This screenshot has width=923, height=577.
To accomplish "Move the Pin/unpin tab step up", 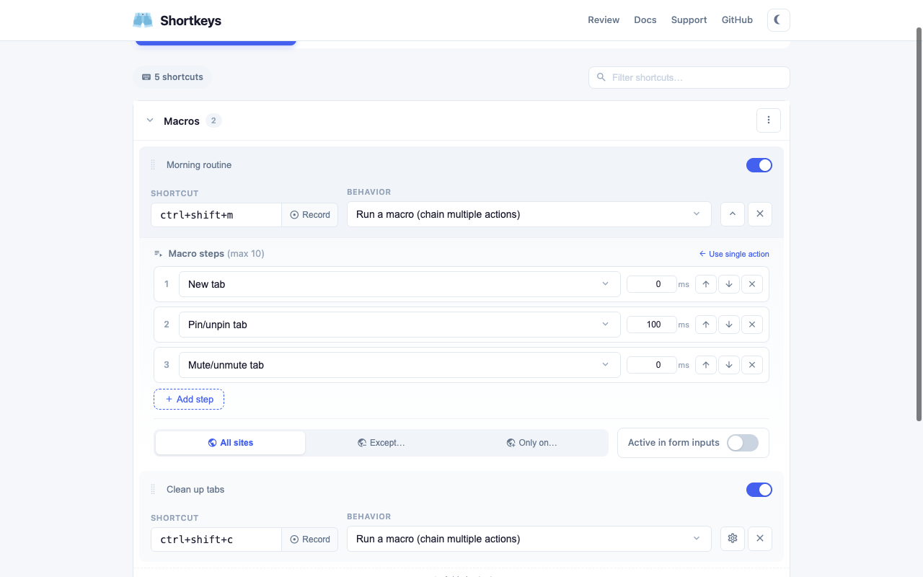I will (x=706, y=324).
